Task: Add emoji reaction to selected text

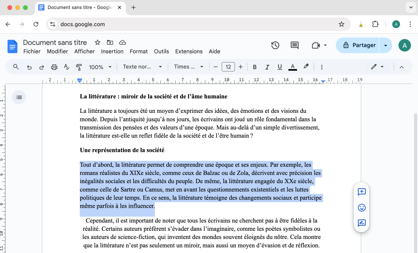Action: [x=361, y=208]
